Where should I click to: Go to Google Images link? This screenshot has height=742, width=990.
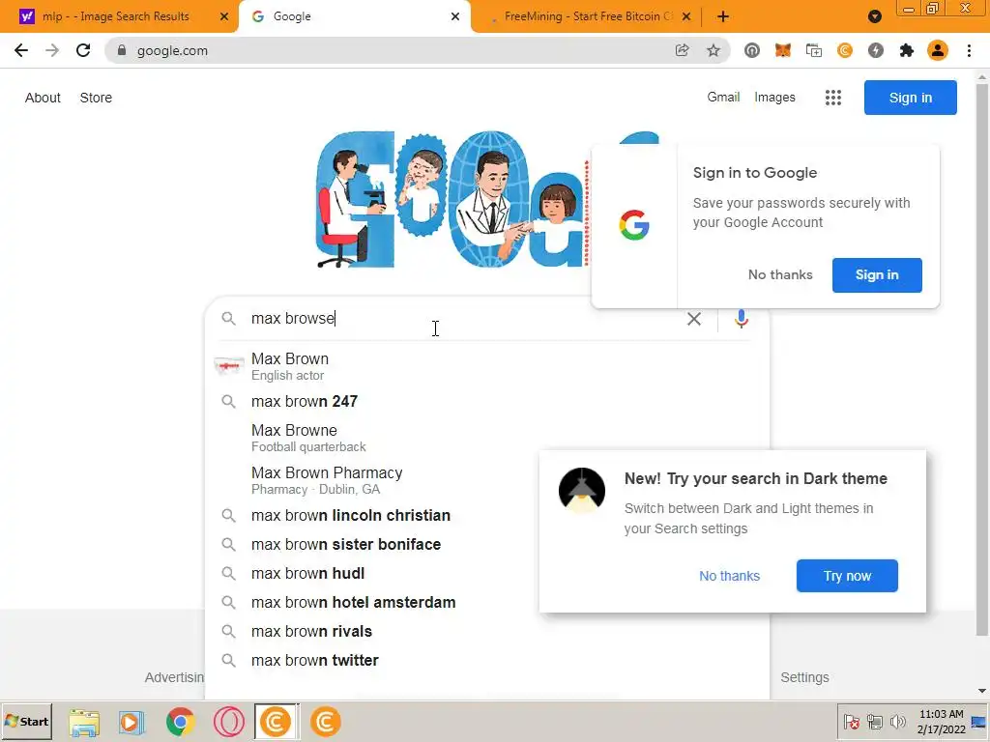(774, 98)
